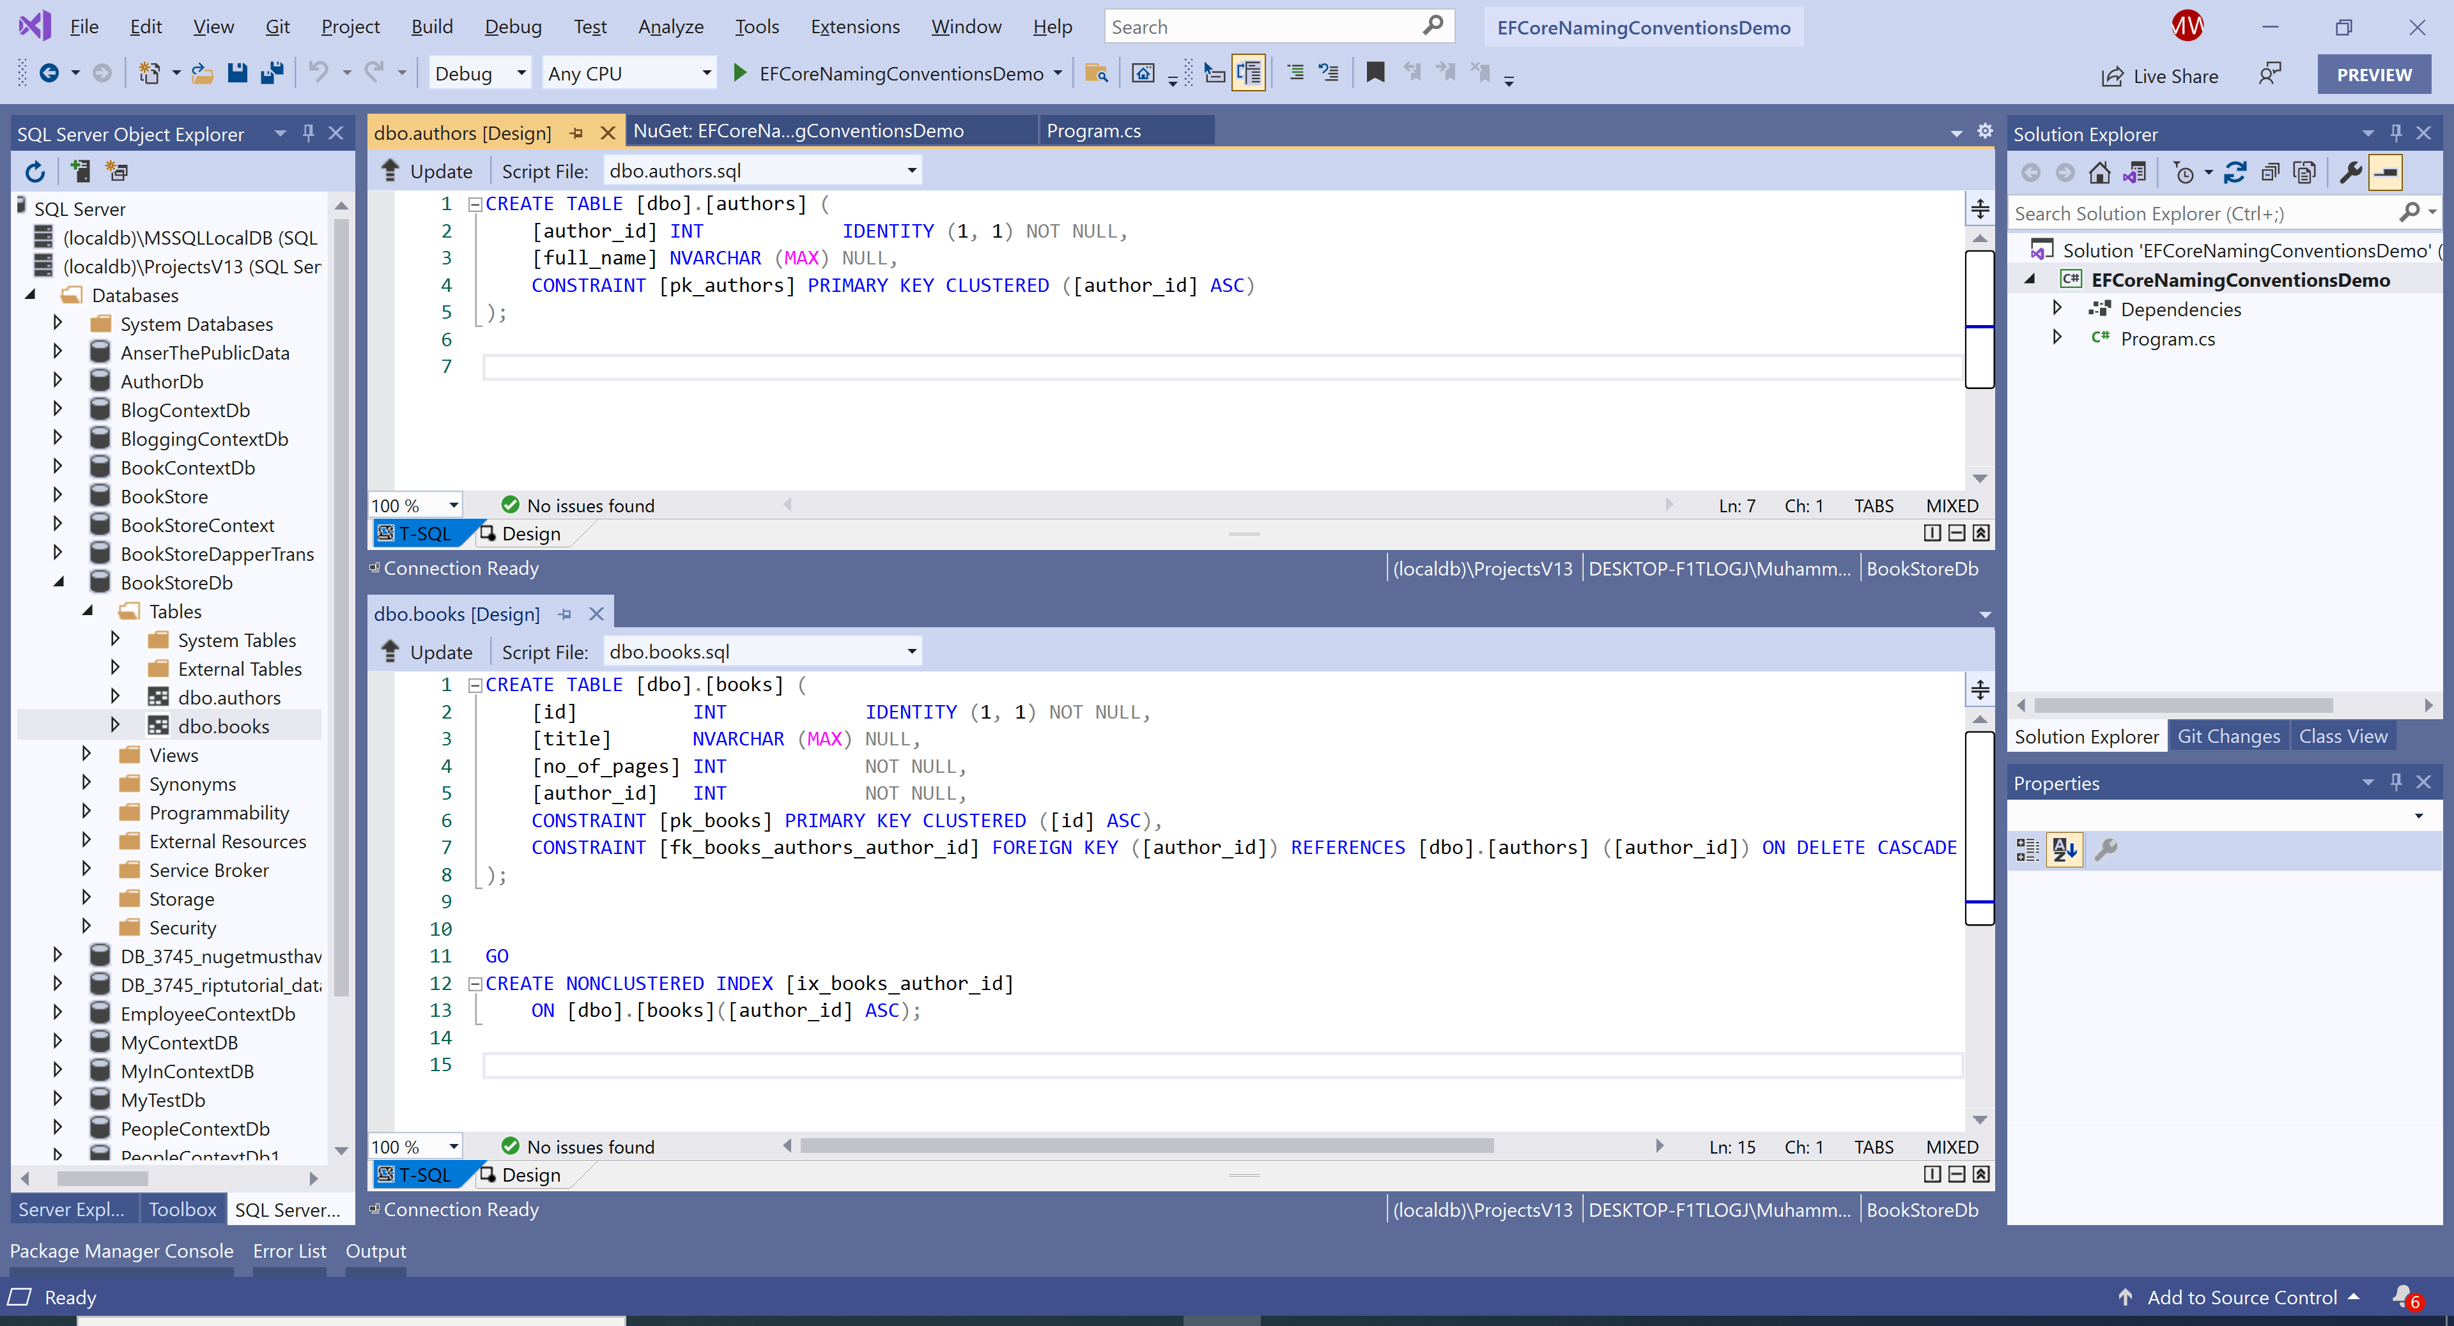2454x1326 pixels.
Task: Open the notifications bell in the status bar
Action: pyautogui.click(x=2402, y=1297)
